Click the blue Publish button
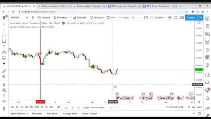The width and height of the screenshot is (211, 119). 191,18
